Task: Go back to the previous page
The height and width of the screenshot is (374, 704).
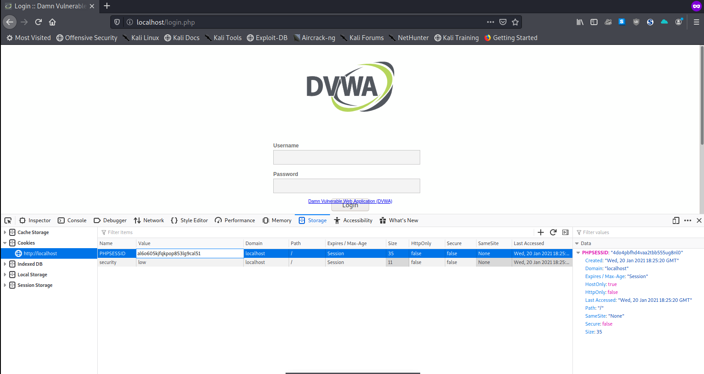Action: pos(10,22)
